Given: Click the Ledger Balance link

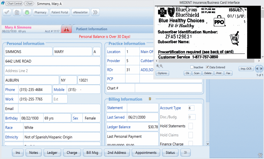Looking at the screenshot, I should pos(119,127).
